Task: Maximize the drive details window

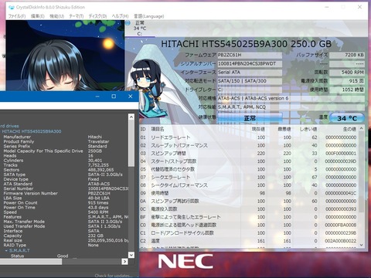Action: (x=114, y=97)
